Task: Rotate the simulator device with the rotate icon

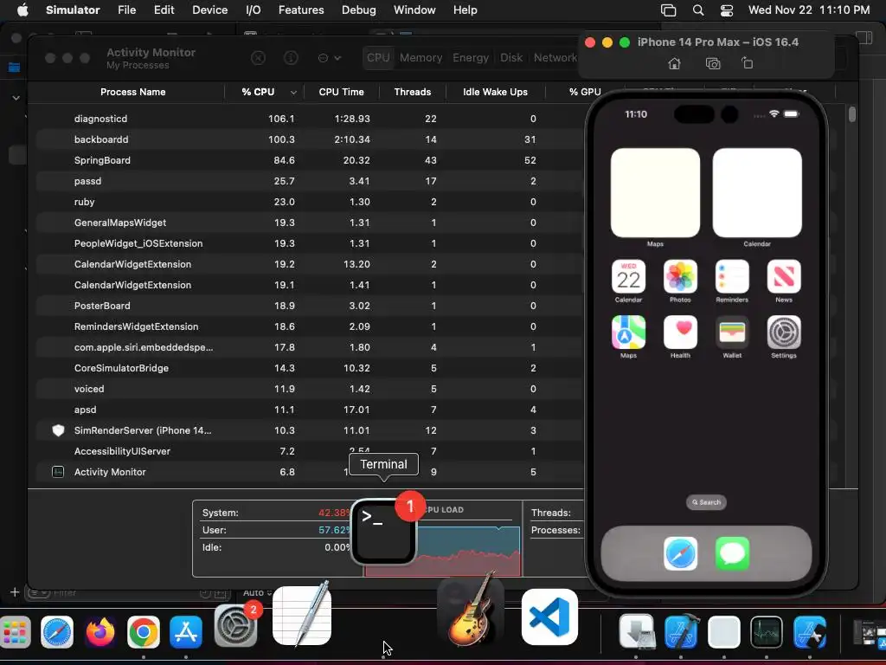Action: tap(747, 63)
